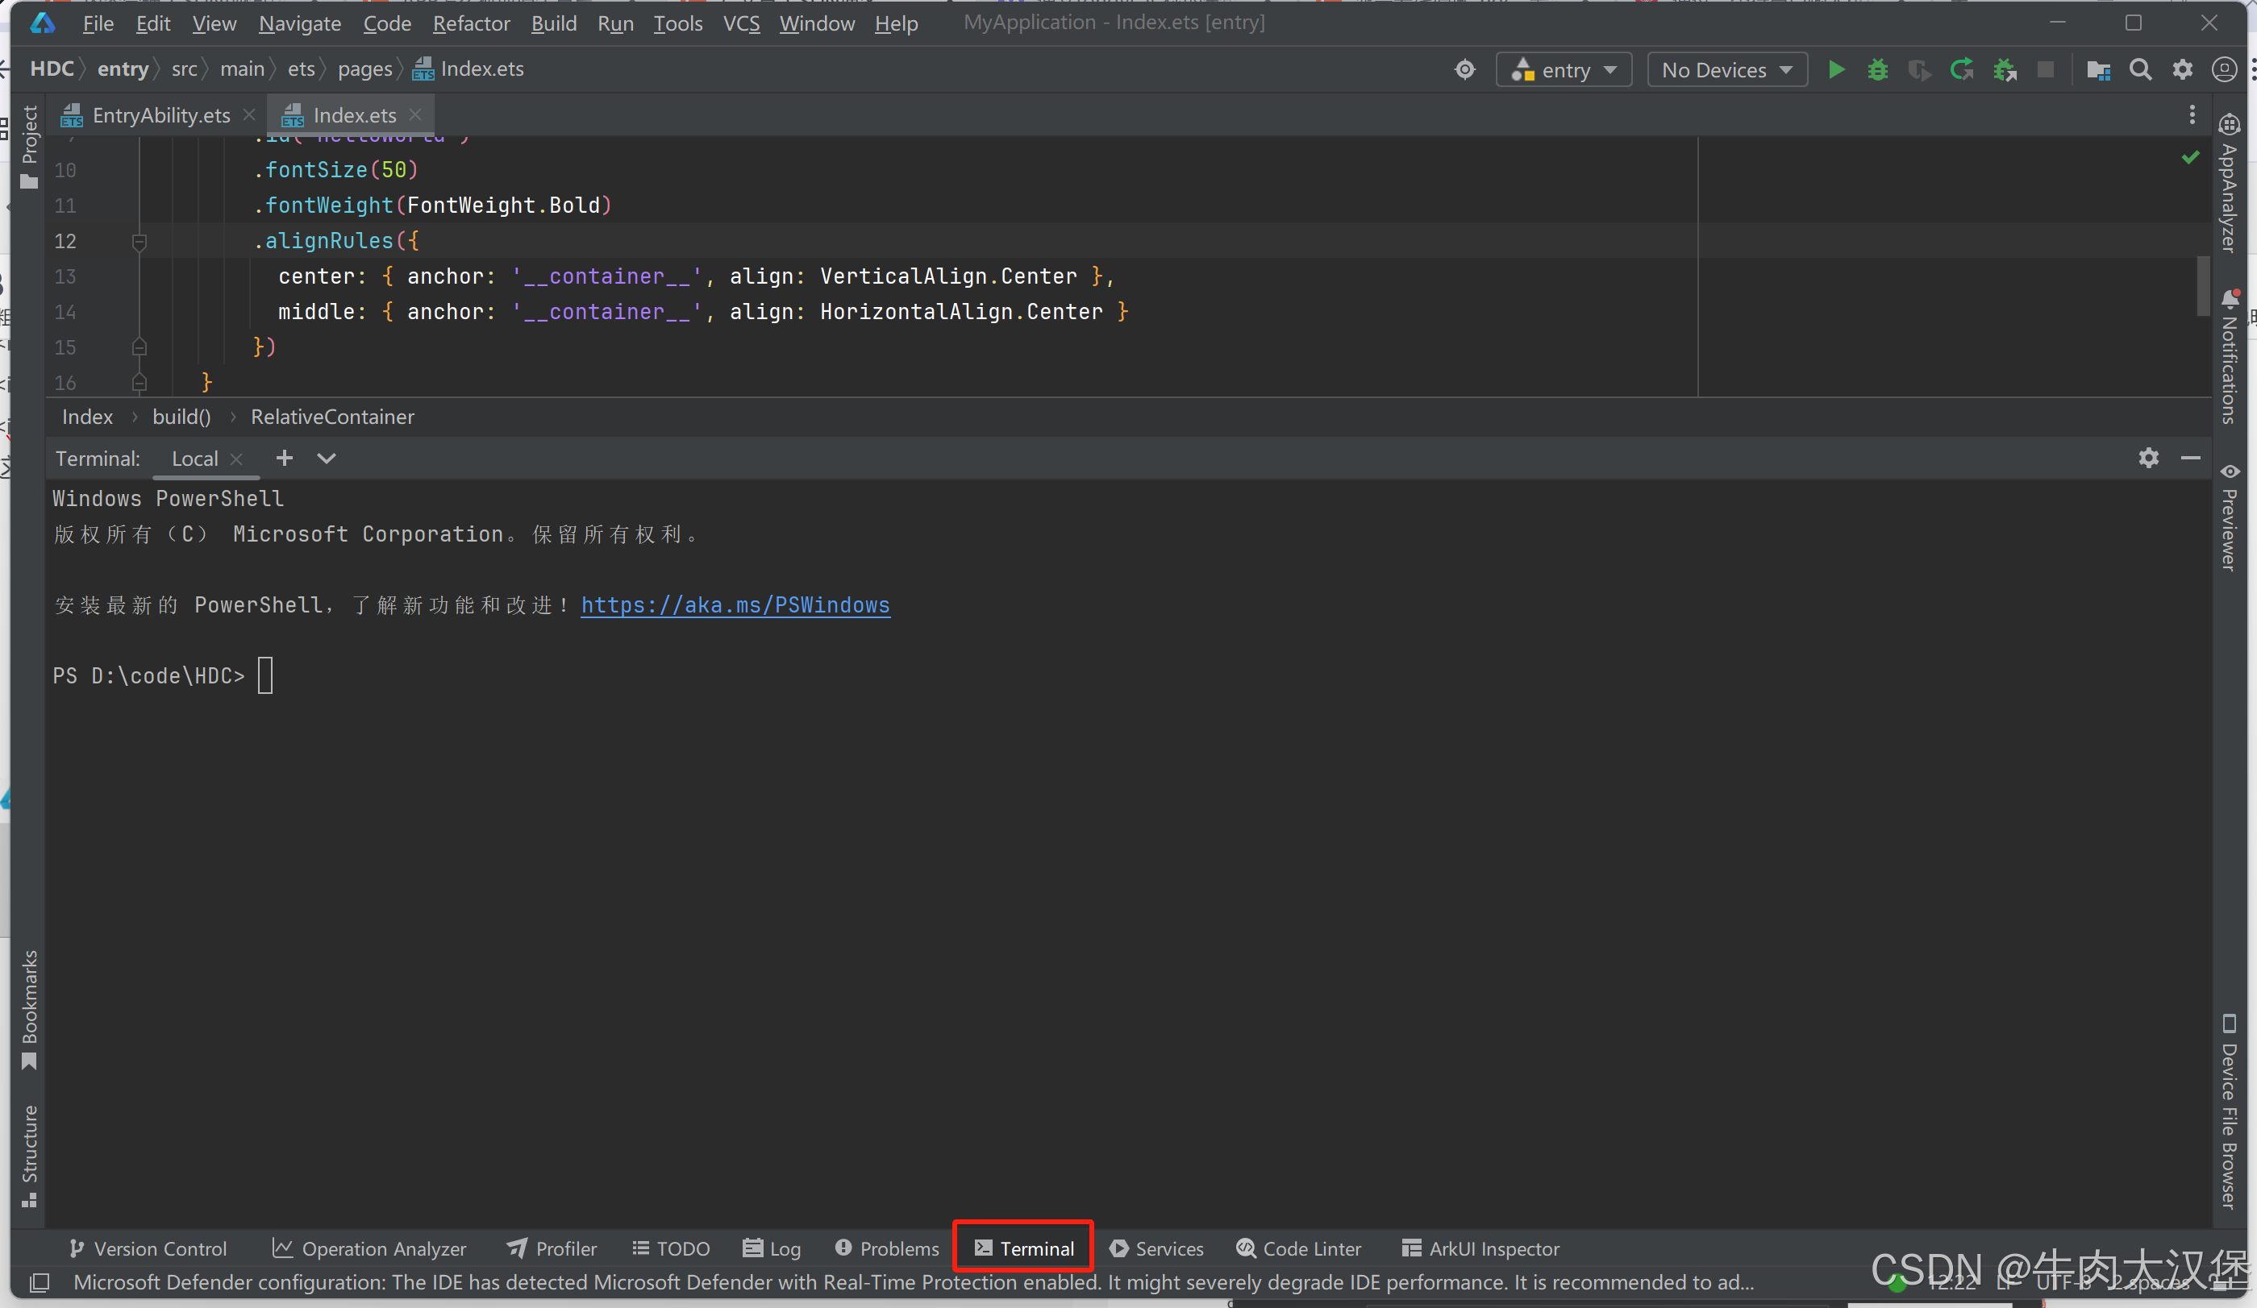2257x1308 pixels.
Task: Open the Structure side panel
Action: point(29,1156)
